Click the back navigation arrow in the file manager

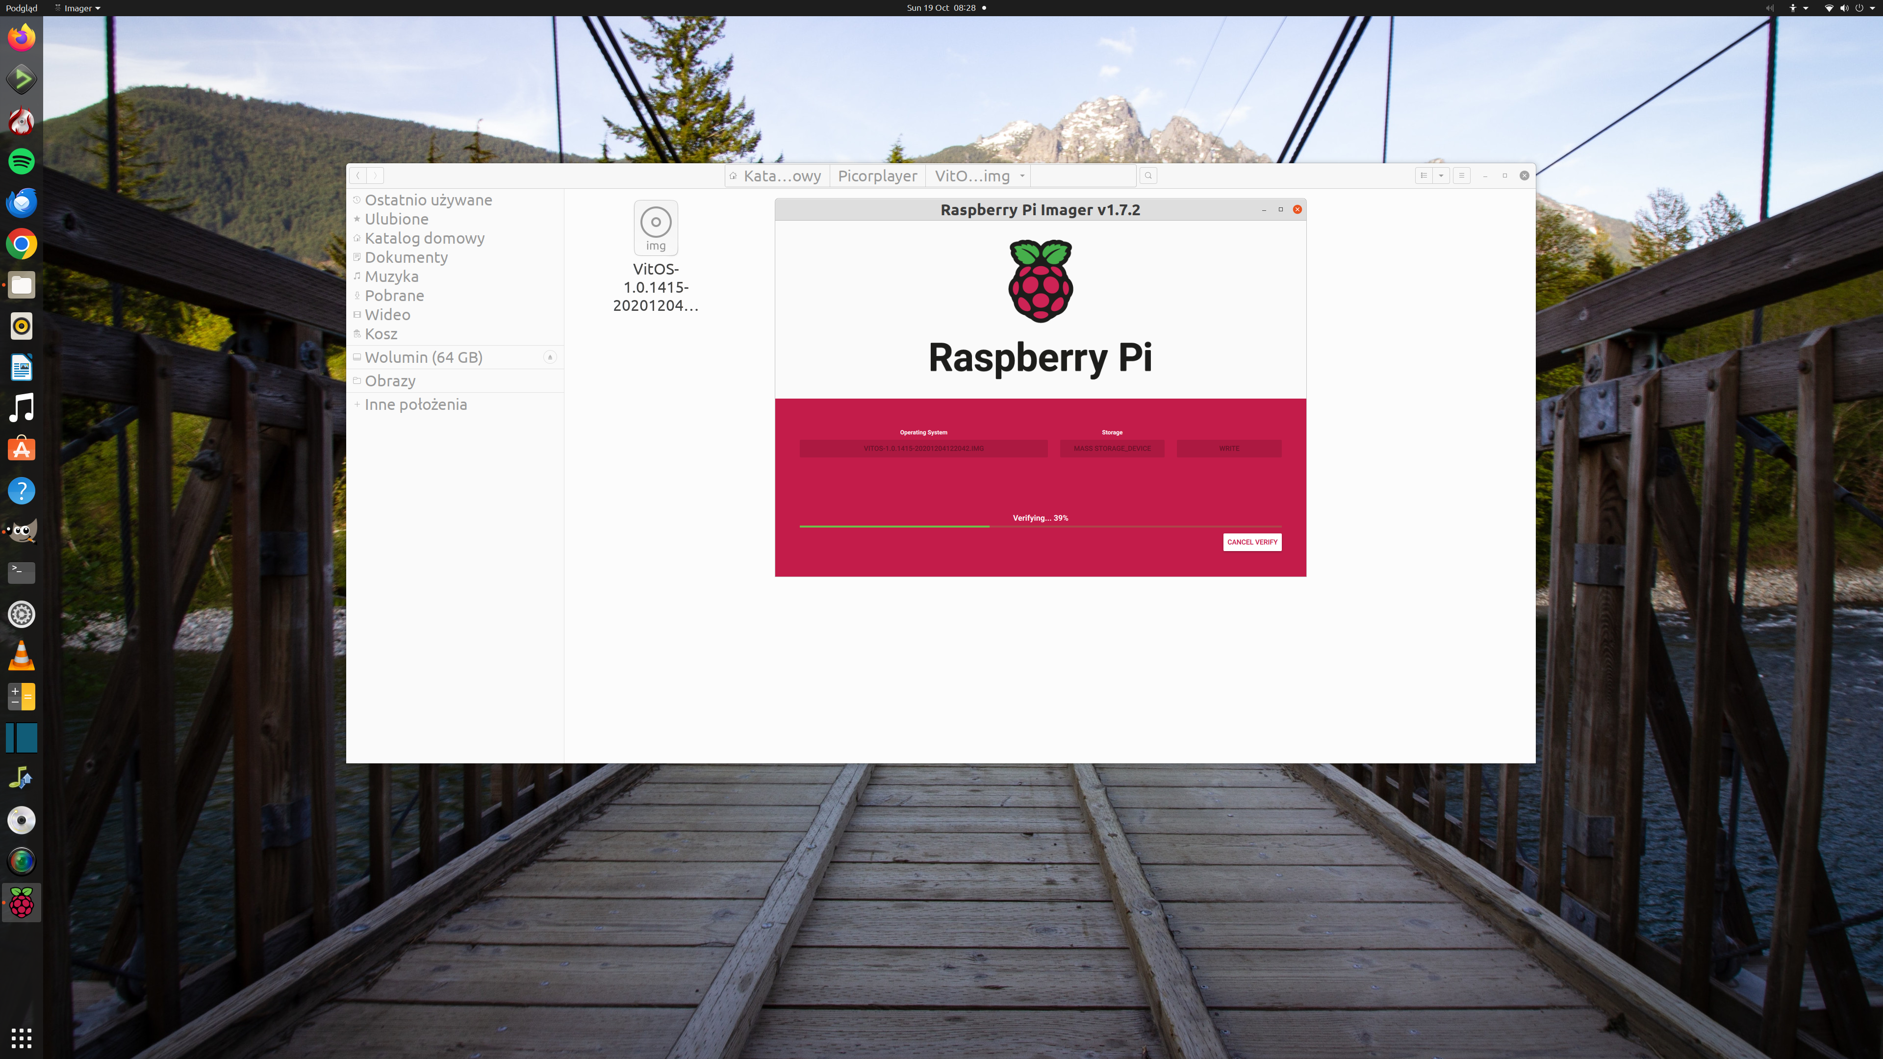point(358,176)
